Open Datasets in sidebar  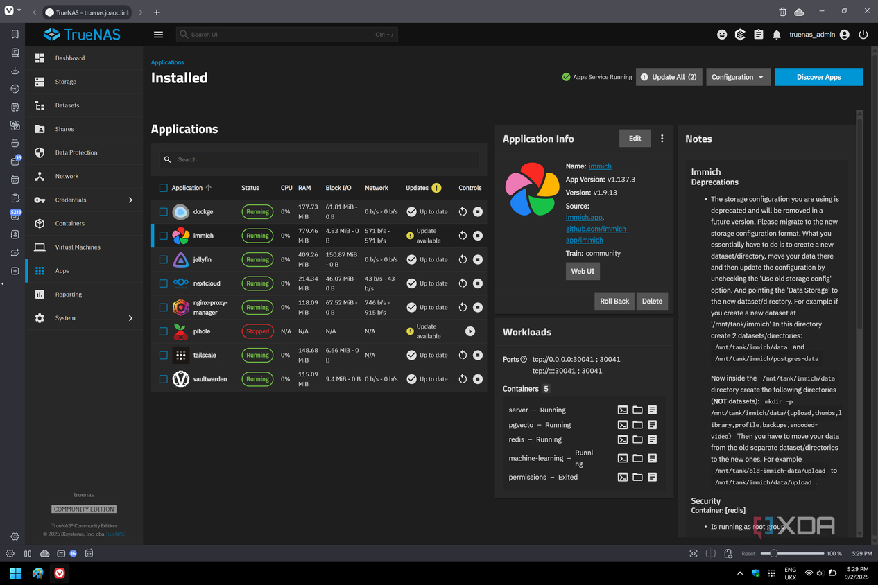point(84,105)
